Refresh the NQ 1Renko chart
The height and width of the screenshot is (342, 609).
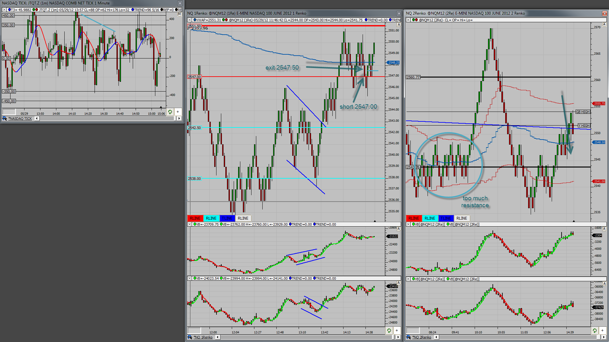(389, 331)
